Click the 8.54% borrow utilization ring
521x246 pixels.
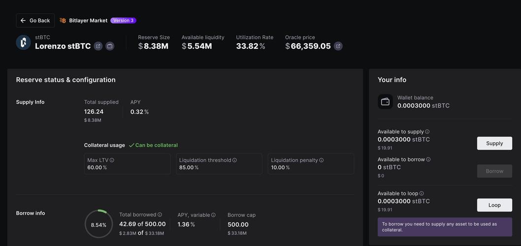point(98,224)
